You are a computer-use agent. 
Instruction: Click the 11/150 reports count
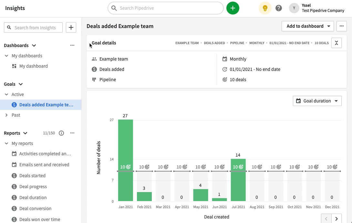click(x=49, y=133)
